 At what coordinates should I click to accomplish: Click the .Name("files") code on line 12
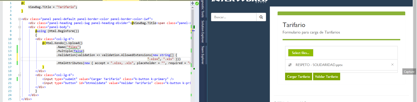click(69, 47)
